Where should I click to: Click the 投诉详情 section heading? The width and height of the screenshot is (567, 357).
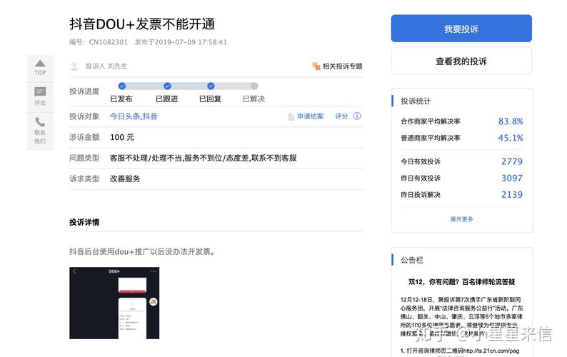(x=84, y=222)
